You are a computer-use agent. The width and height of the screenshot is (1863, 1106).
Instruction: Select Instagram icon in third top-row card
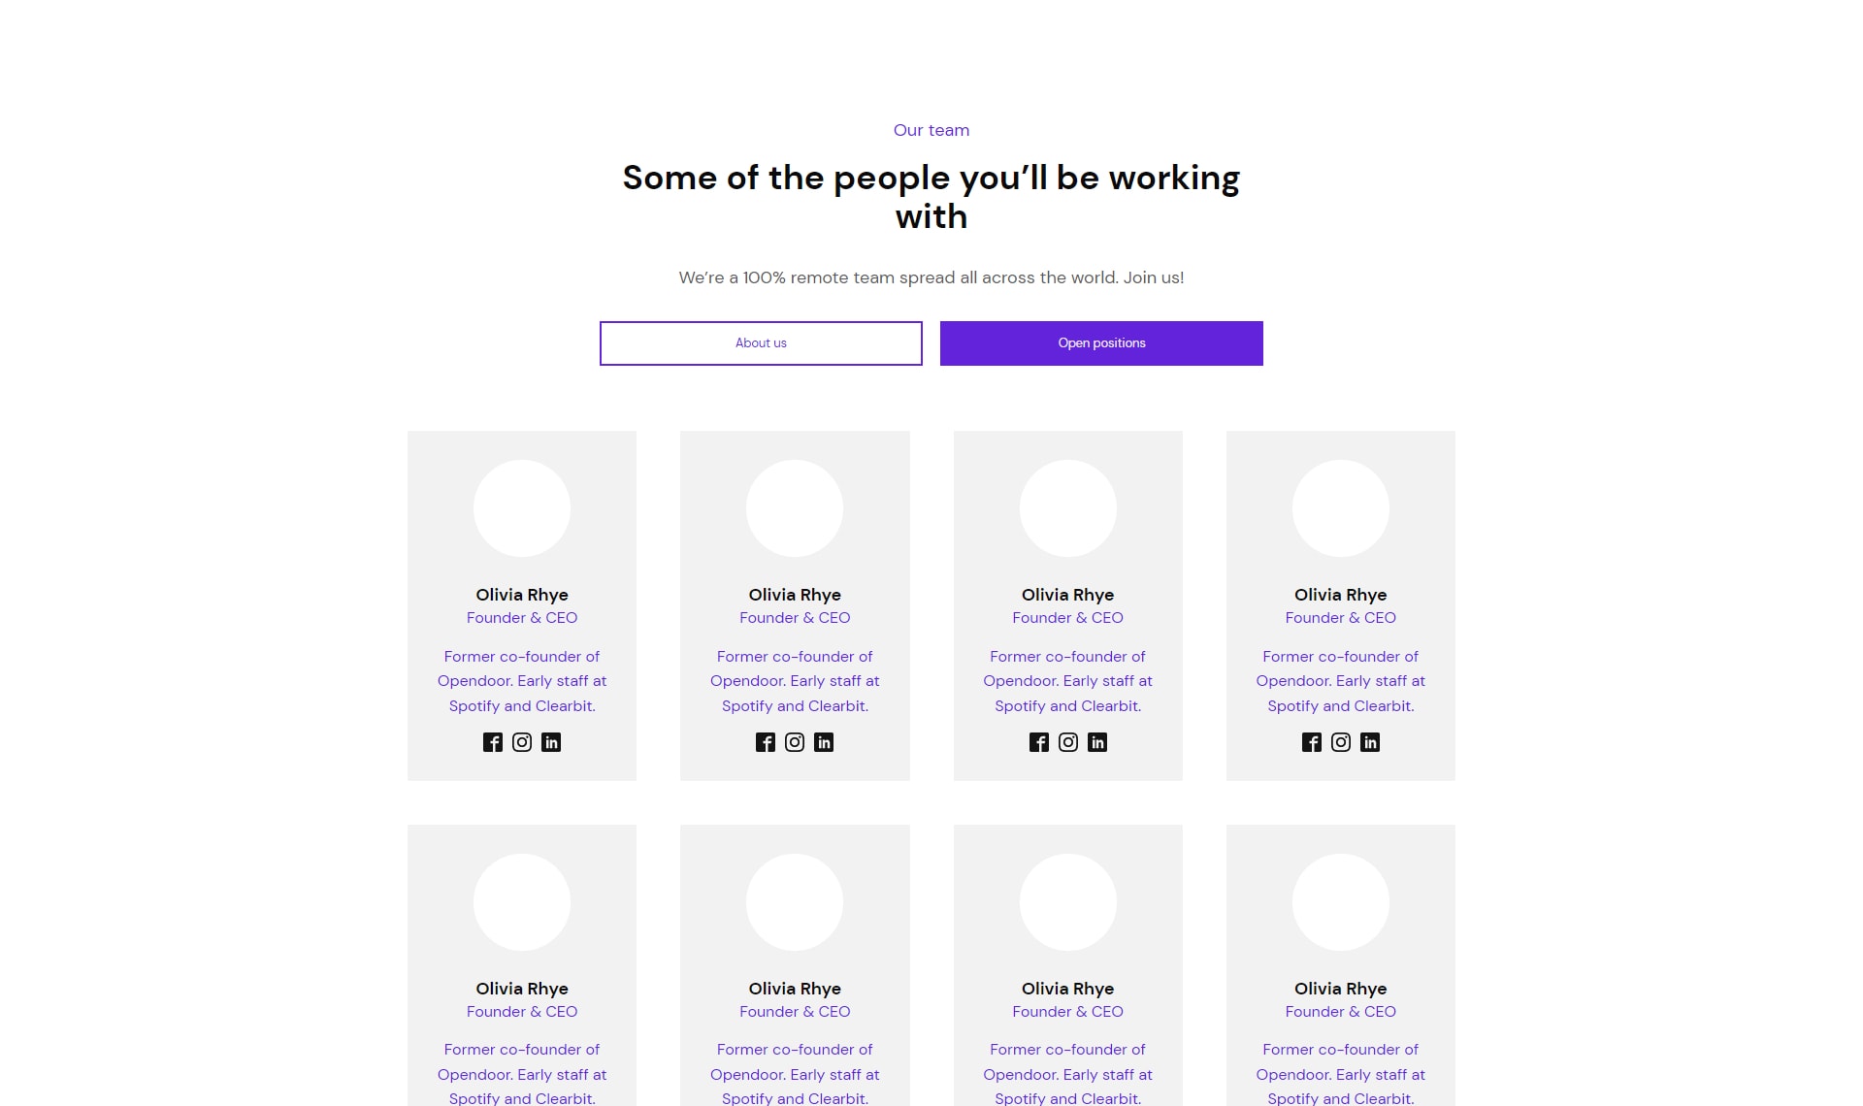(1068, 742)
